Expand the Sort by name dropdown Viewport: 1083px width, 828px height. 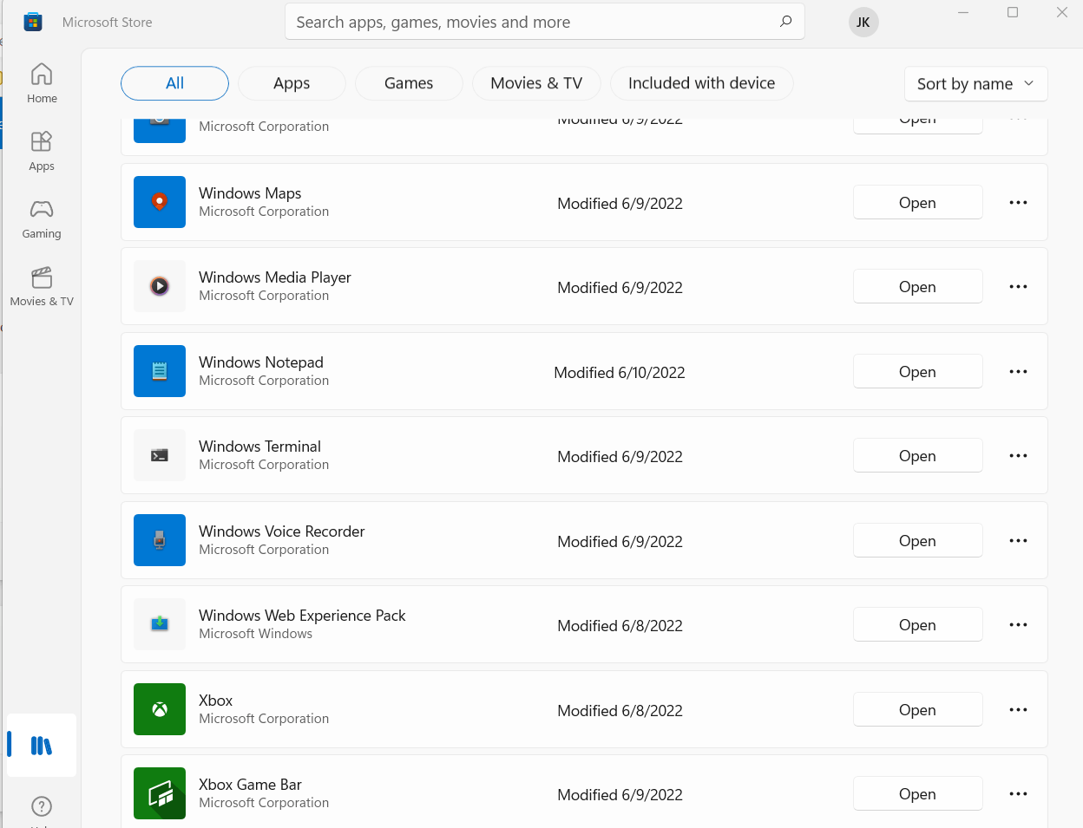tap(976, 83)
